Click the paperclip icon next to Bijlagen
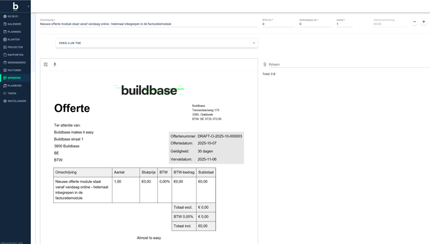This screenshot has width=430, height=244. point(265,64)
